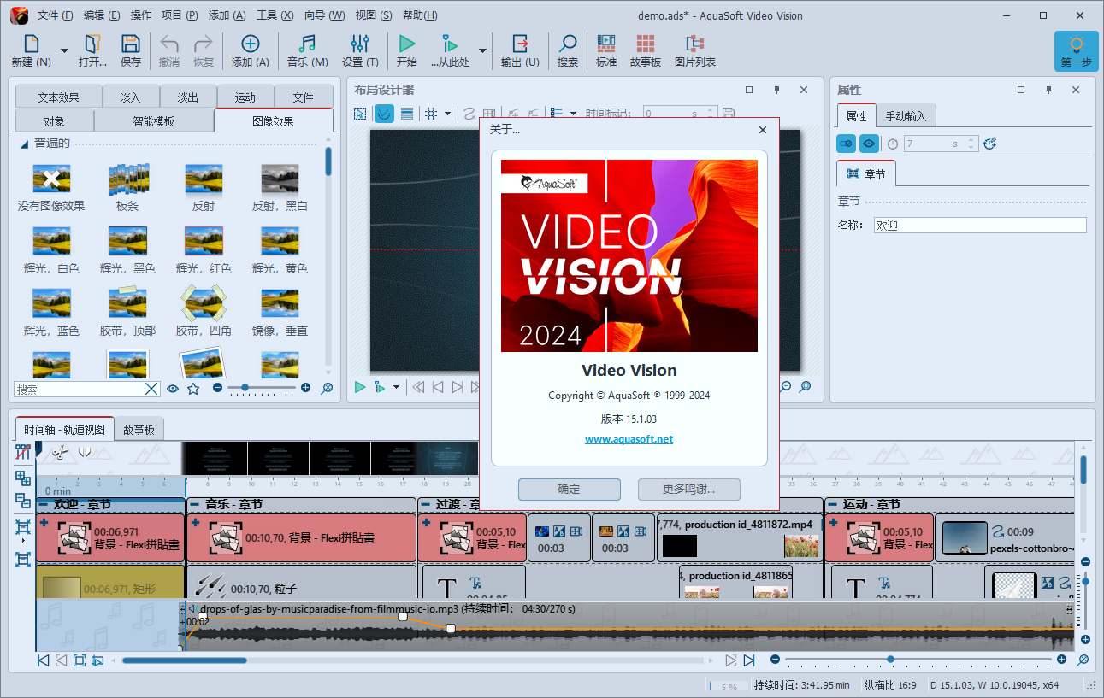Select the 没有图像效果 effect thumbnail
This screenshot has height=698, width=1104.
[51, 179]
